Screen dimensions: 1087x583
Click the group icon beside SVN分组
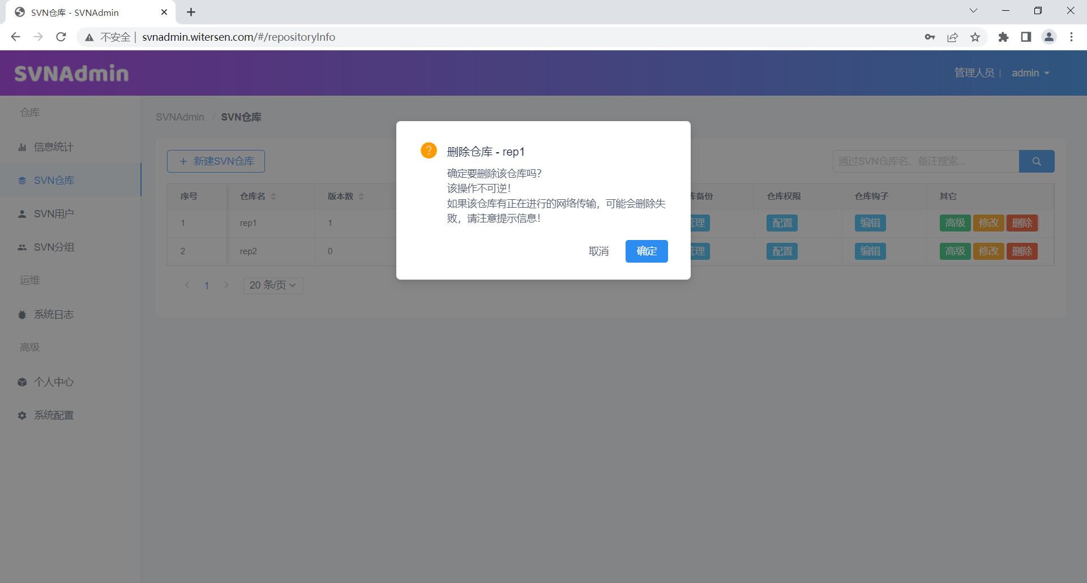tap(22, 247)
